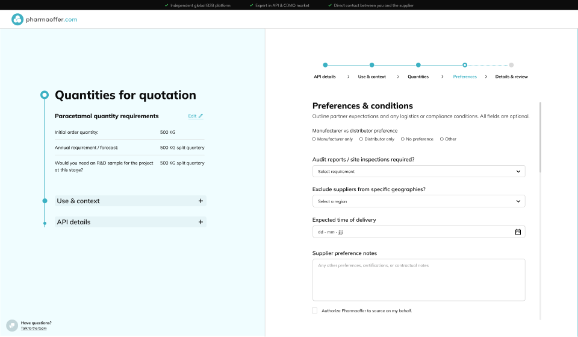578x337 pixels.
Task: Open the Select requirement dropdown
Action: pos(419,171)
